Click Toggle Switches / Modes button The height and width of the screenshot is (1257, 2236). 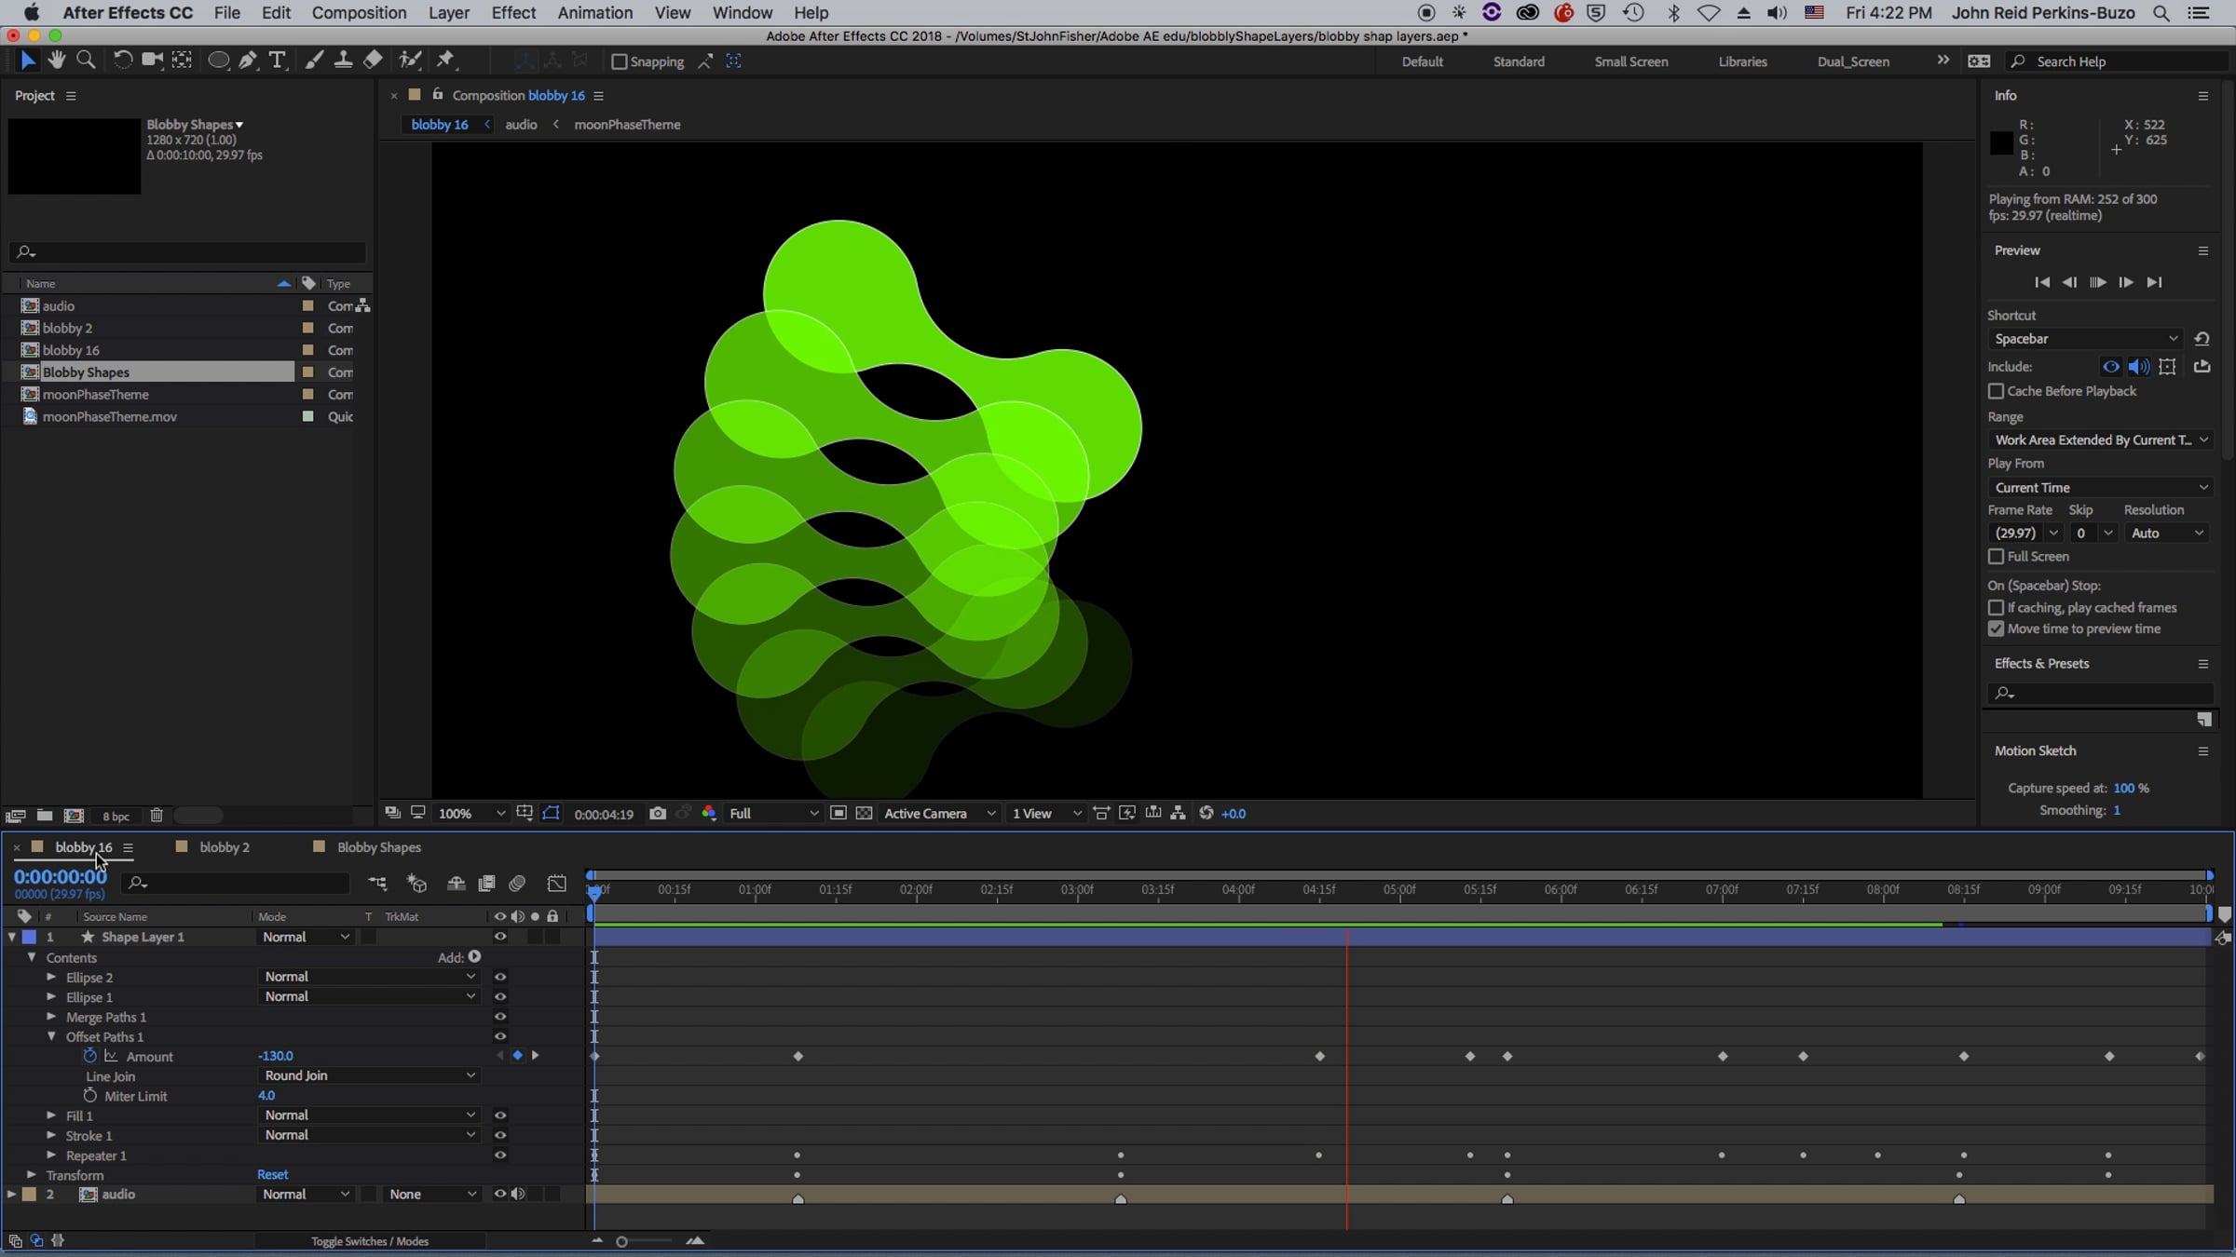370,1241
